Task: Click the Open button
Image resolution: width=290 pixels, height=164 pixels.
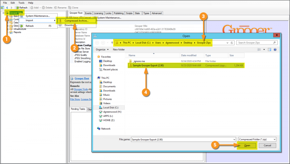Action: pyautogui.click(x=247, y=145)
